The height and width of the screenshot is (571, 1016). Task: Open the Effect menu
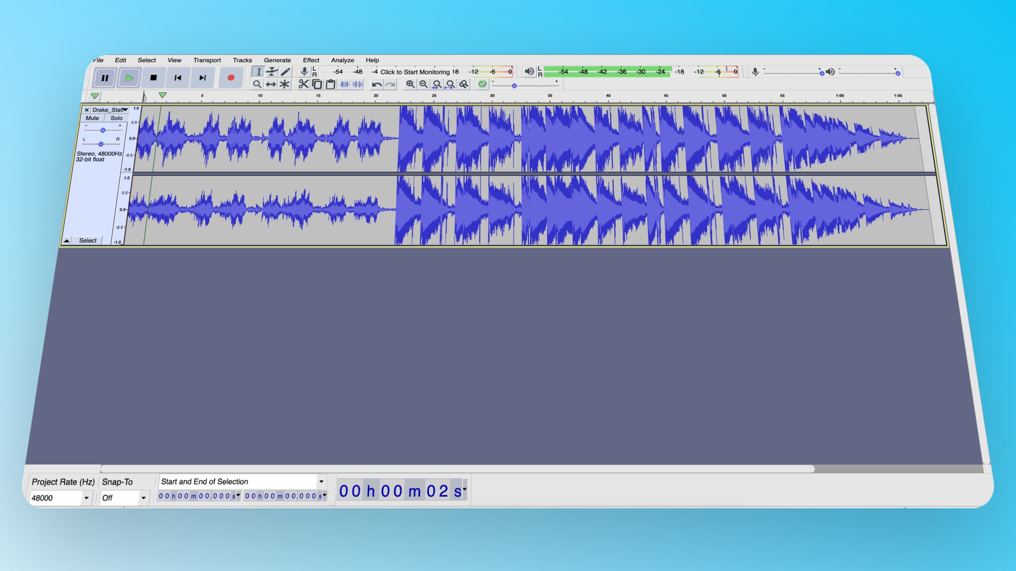311,60
